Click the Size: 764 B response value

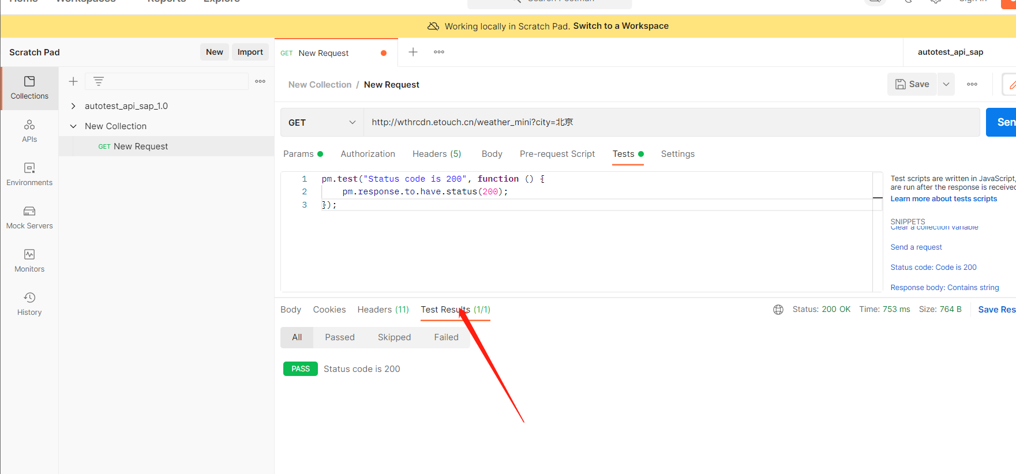940,310
